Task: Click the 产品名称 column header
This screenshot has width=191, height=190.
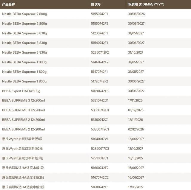Action: [x=9, y=4]
